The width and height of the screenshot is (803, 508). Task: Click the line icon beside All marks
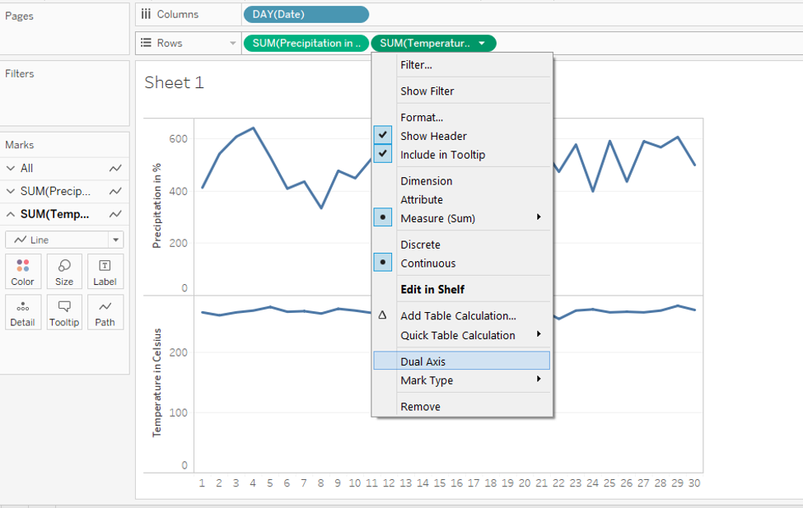(x=115, y=168)
